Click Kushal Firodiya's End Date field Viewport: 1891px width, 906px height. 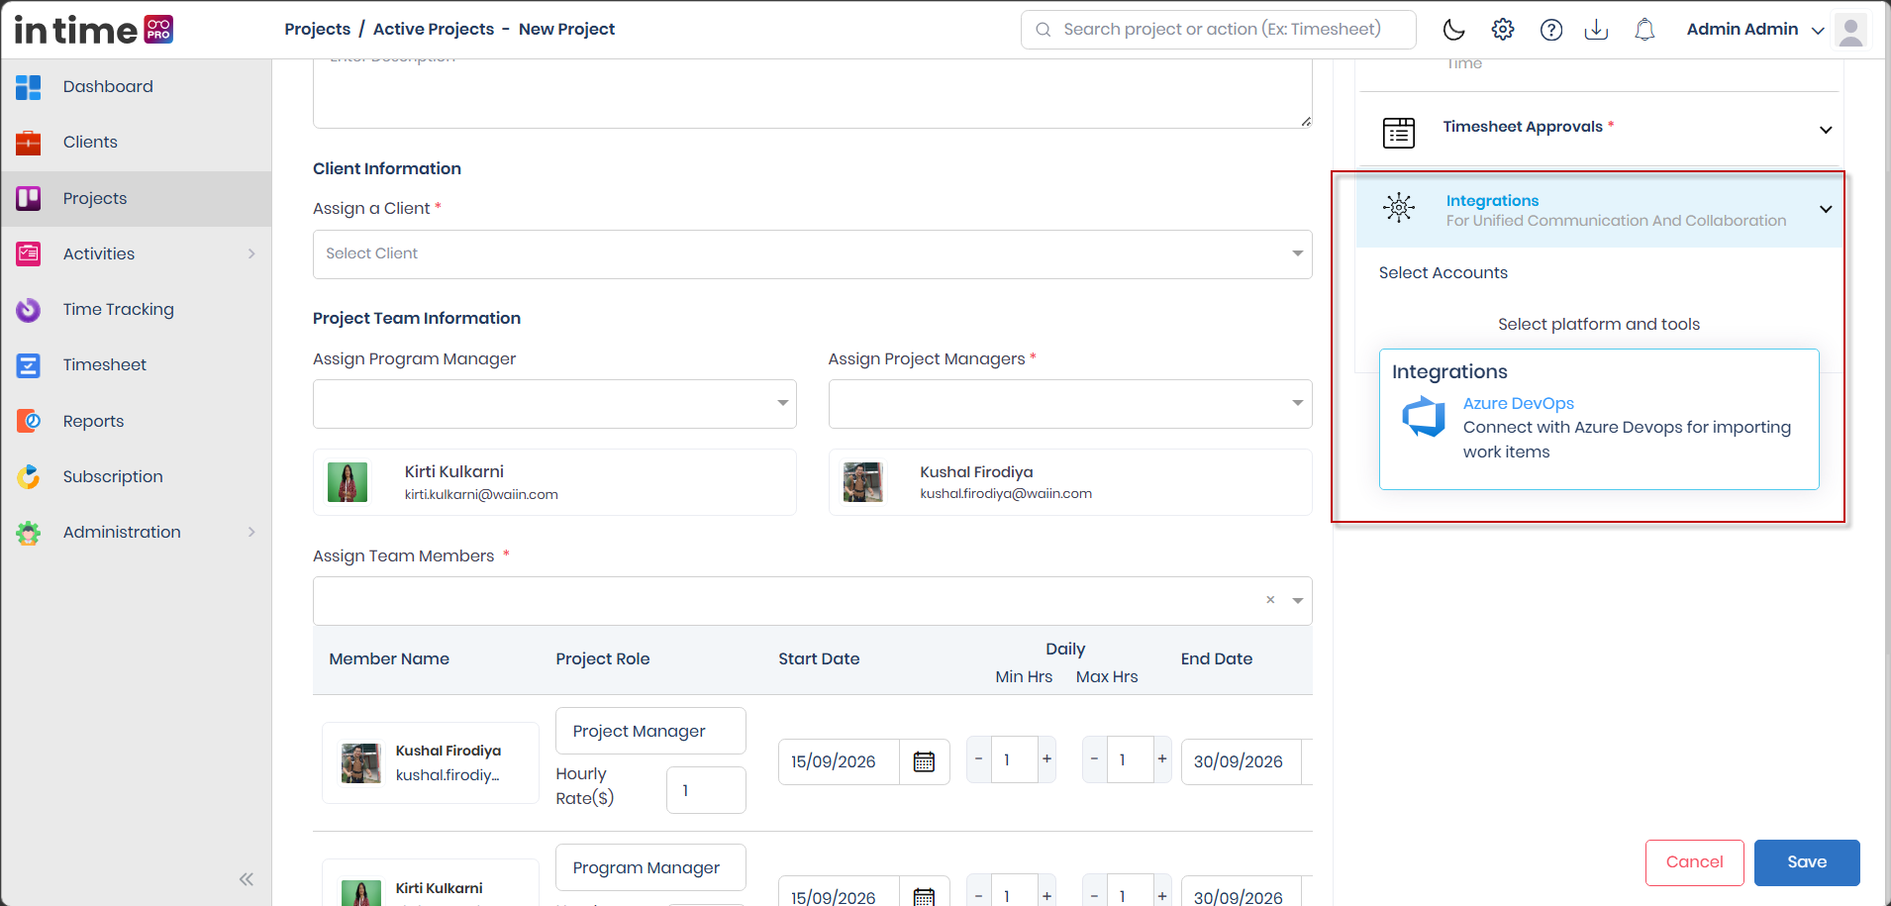(x=1242, y=761)
